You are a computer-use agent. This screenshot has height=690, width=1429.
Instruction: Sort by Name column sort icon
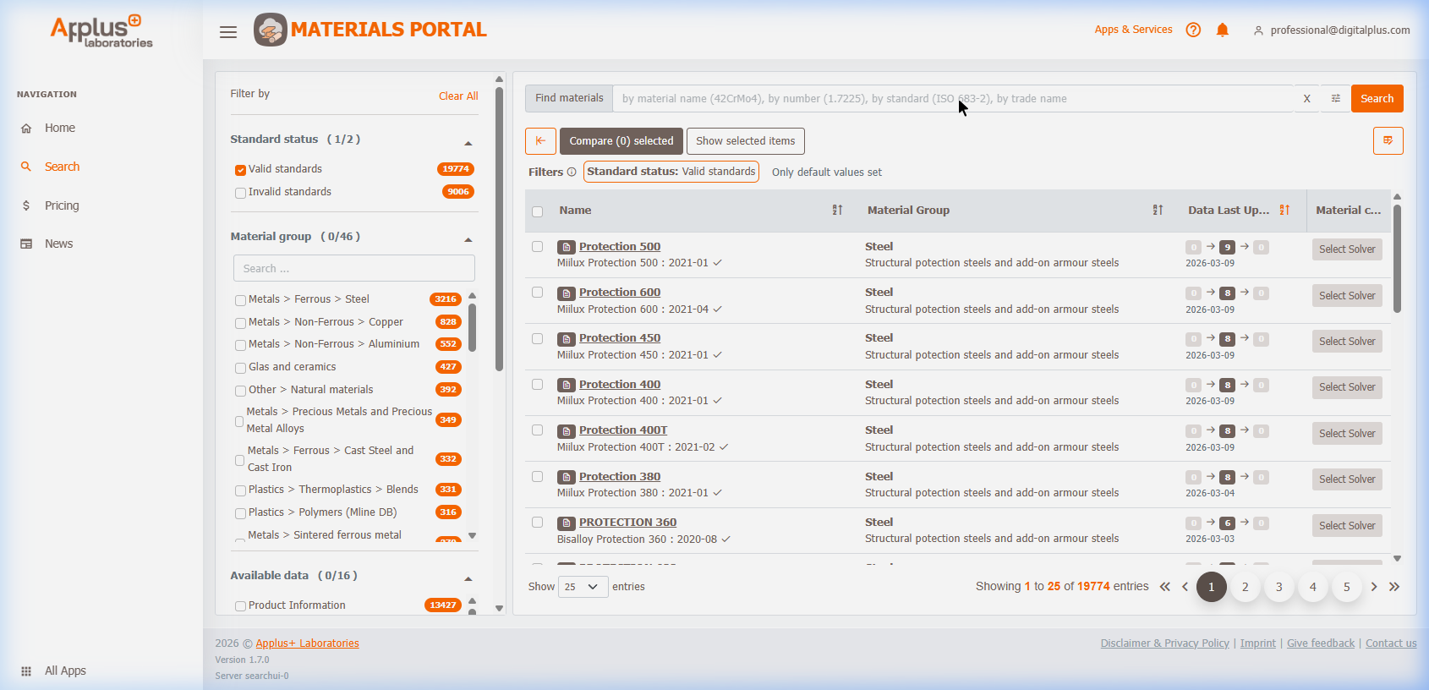pos(836,211)
